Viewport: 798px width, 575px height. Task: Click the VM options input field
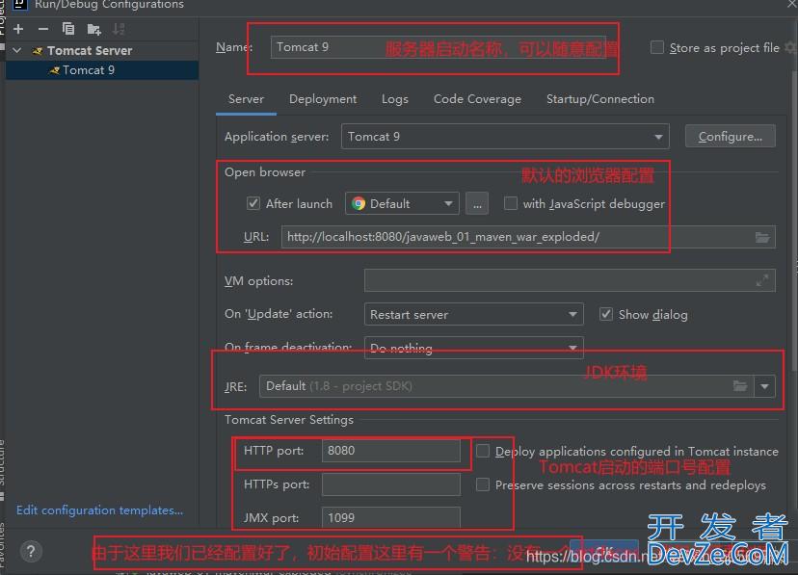point(570,280)
